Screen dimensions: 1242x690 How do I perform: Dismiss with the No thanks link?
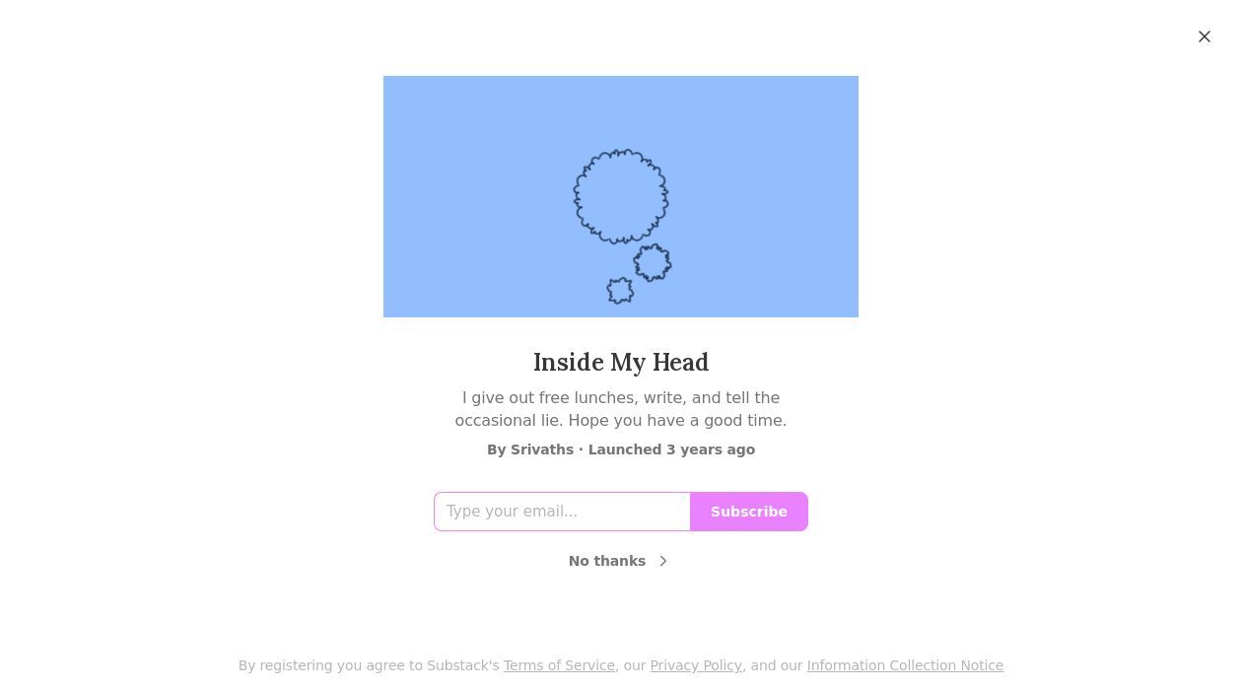607,561
